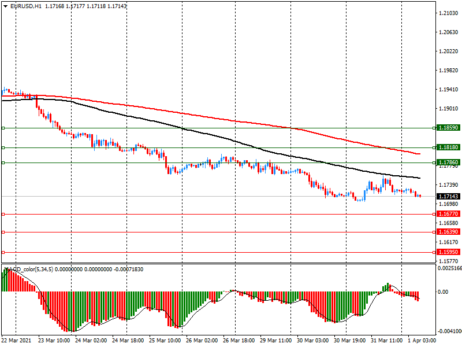Click the 26 Mar 02:00 time label

[202, 340]
